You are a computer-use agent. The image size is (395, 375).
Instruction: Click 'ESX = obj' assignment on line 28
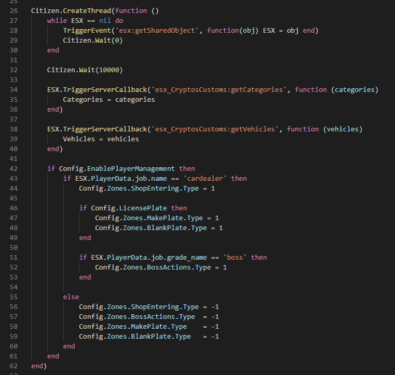coord(281,31)
